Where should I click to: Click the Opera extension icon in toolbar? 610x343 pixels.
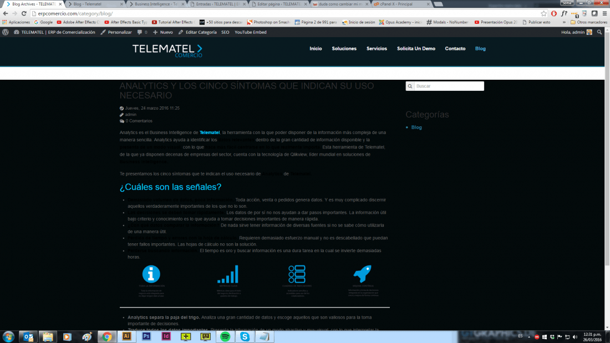554,13
